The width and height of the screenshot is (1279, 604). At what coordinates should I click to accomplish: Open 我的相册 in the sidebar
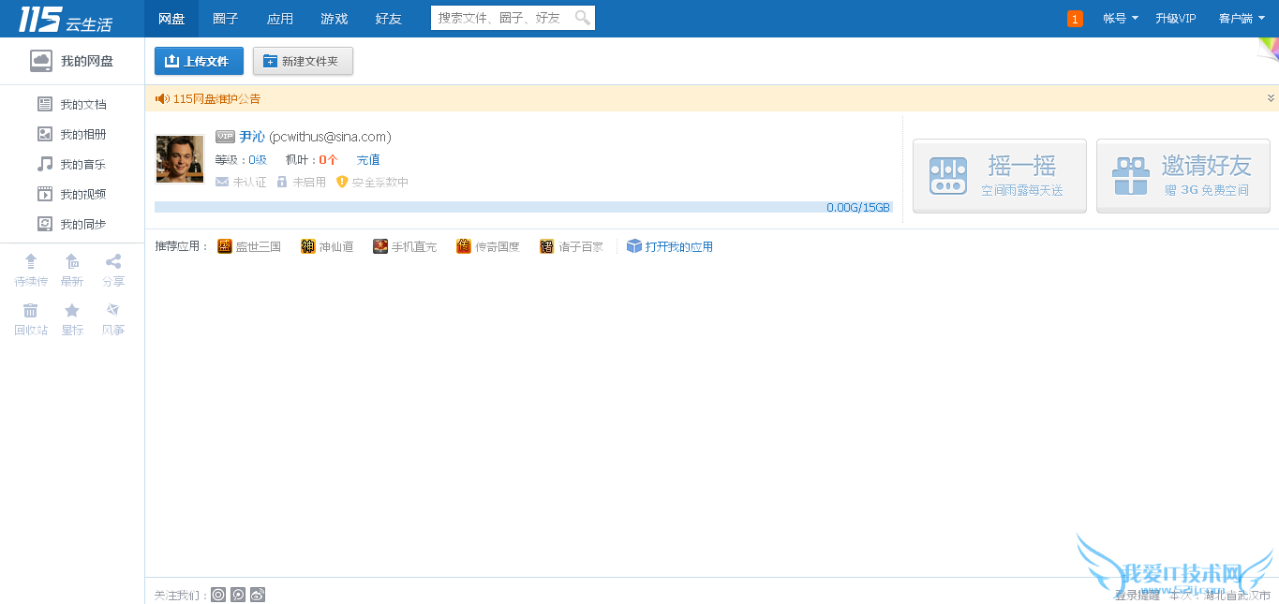[72, 134]
